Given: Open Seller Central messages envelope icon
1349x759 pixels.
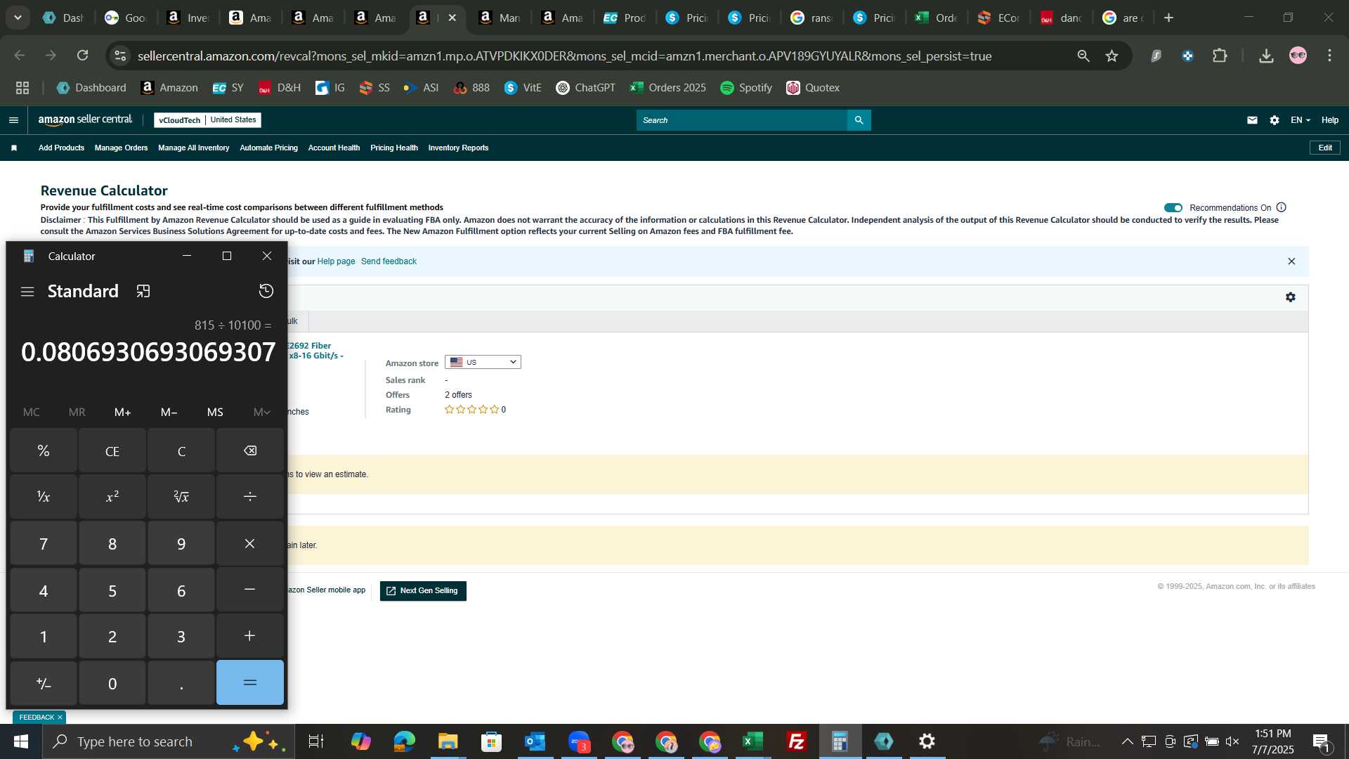Looking at the screenshot, I should pyautogui.click(x=1252, y=120).
